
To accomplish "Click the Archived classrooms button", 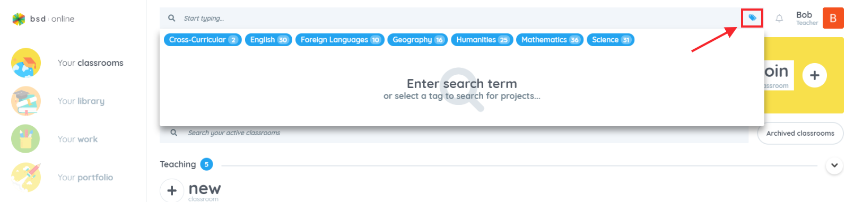I will [x=800, y=134].
